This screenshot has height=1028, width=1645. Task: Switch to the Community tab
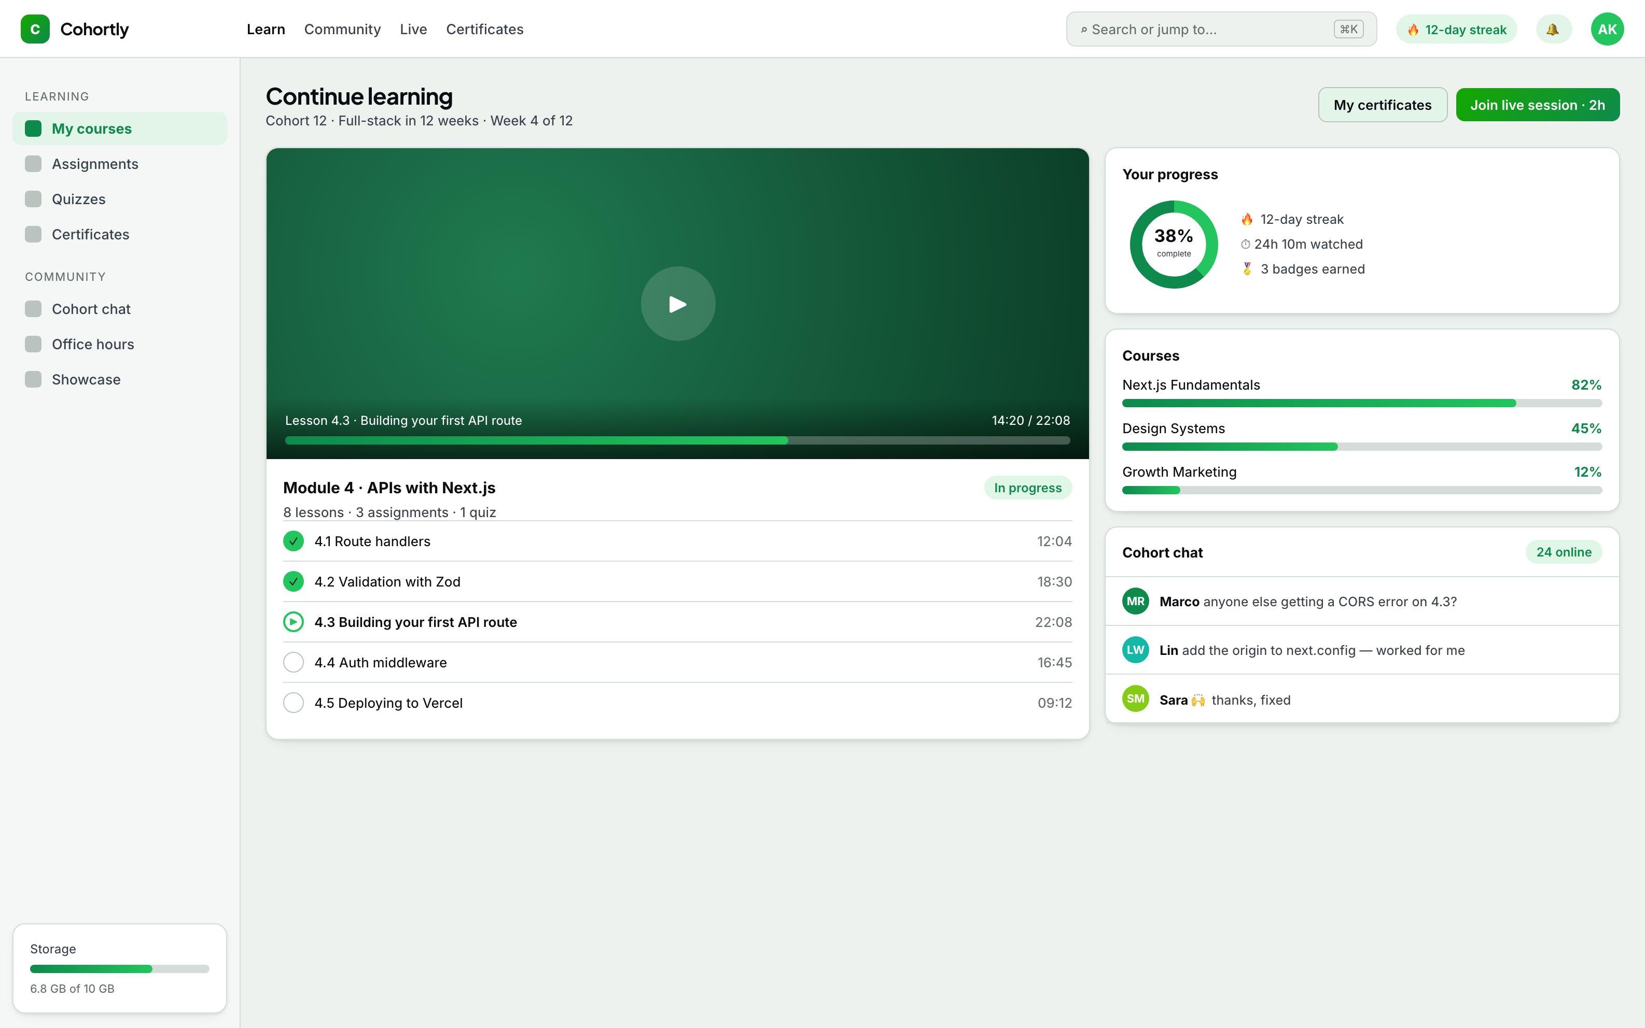click(x=342, y=29)
